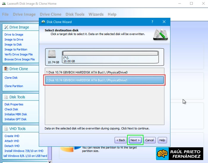Screen dimensions: 208x163
Task: Click the 10.00 GB partition bar
Action: 110,53
